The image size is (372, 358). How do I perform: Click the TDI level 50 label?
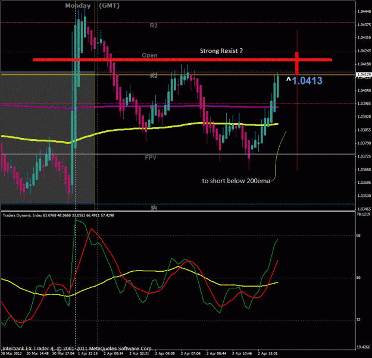(x=358, y=278)
